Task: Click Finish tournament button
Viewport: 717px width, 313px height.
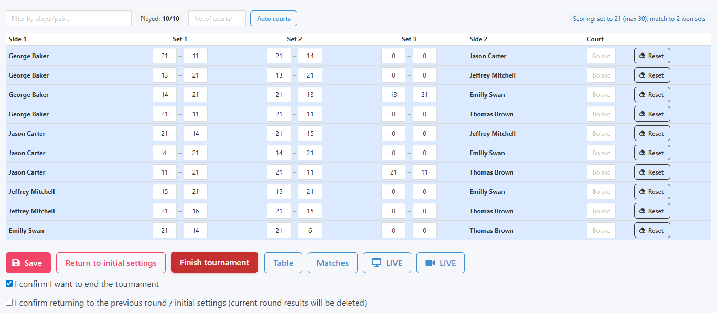Action: (215, 262)
